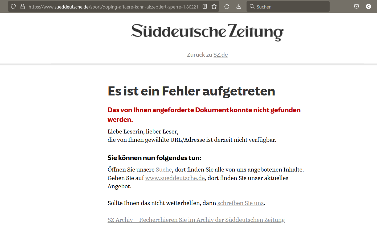The width and height of the screenshot is (377, 242).
Task: Click the red document-not-found message
Action: 204,115
